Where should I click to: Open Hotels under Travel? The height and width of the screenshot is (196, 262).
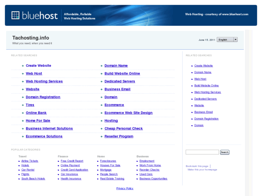point(25,165)
